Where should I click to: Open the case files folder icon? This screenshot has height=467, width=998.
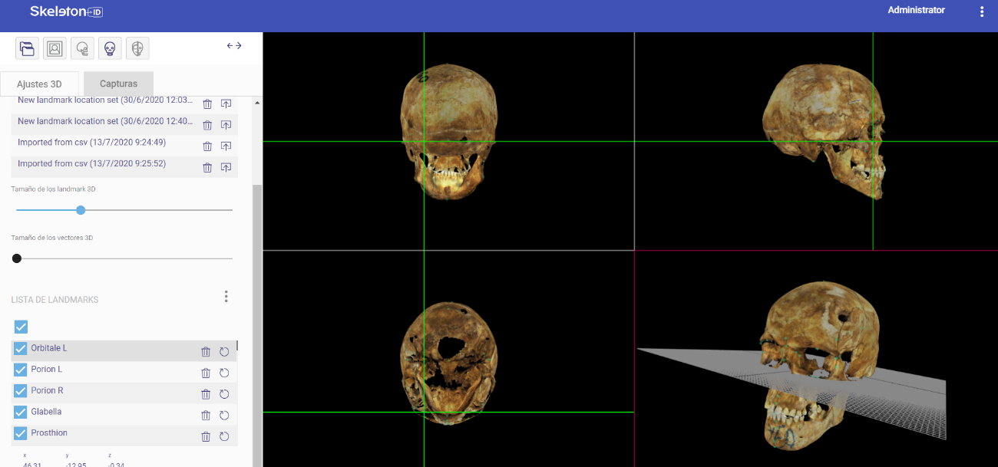27,48
